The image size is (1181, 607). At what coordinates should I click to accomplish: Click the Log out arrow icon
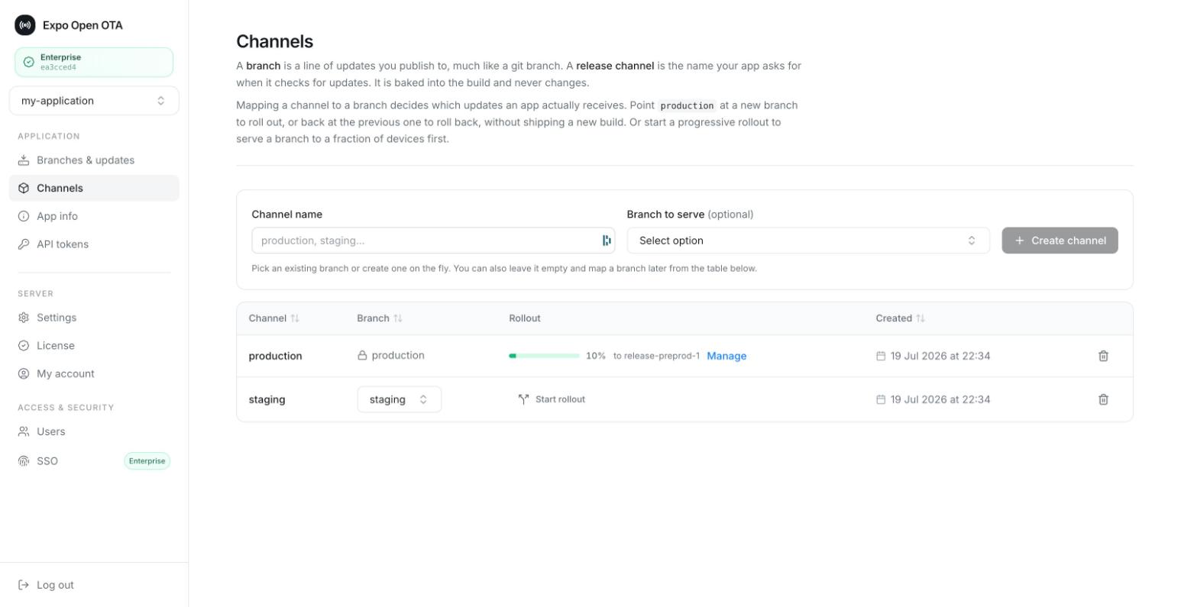[24, 585]
